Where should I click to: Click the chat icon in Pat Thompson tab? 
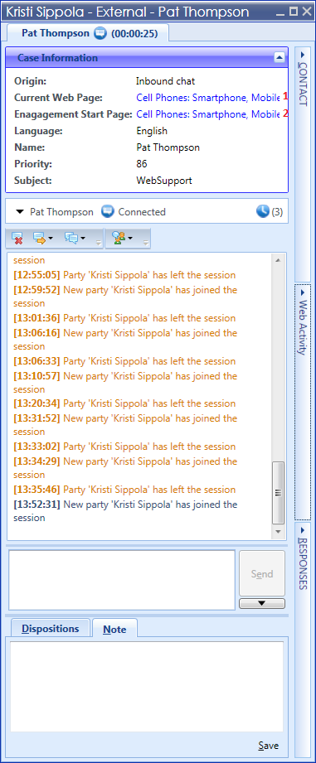[100, 34]
